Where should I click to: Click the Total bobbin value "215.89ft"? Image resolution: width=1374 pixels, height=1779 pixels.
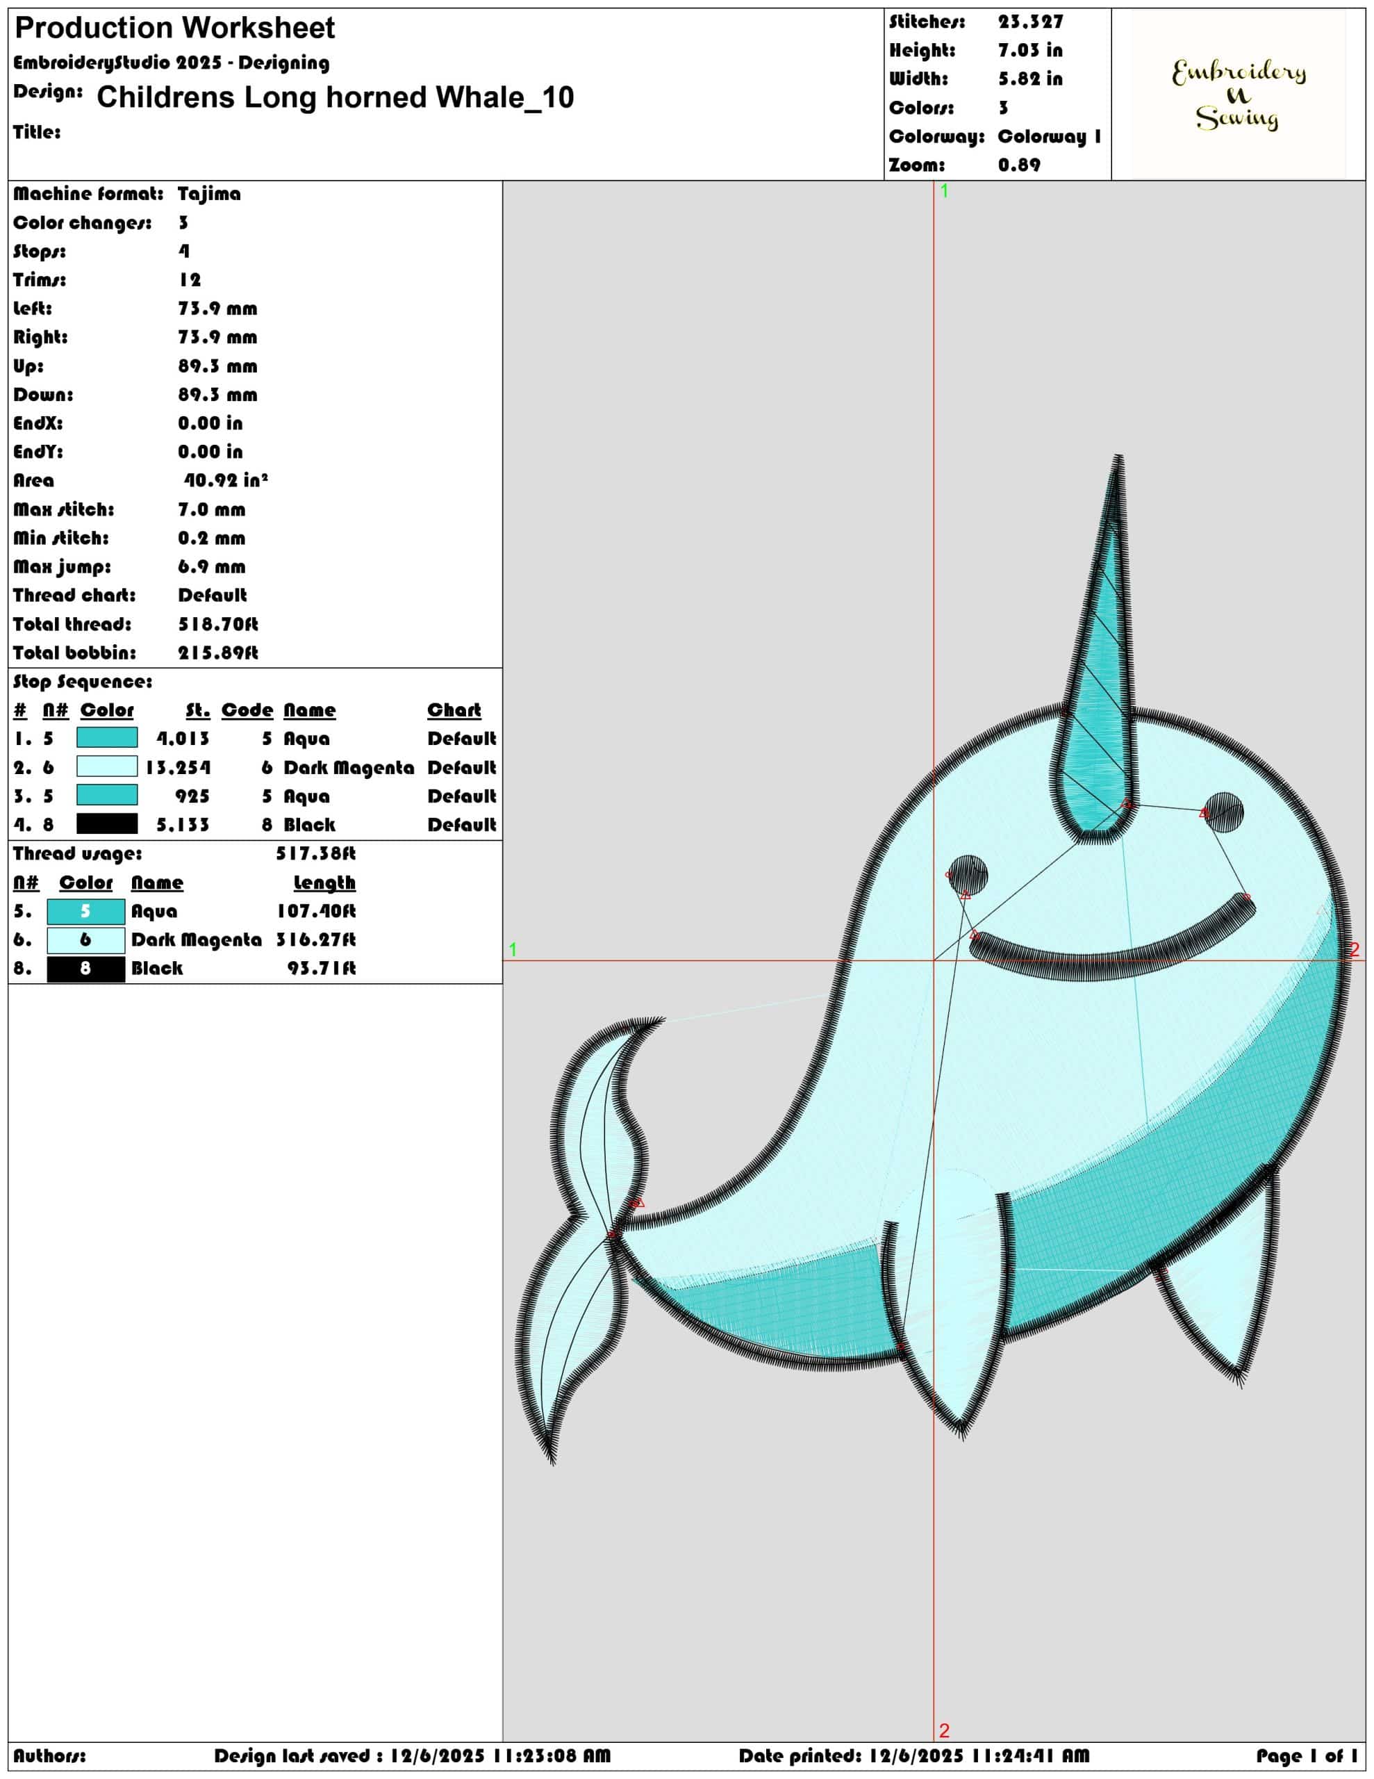tap(218, 653)
